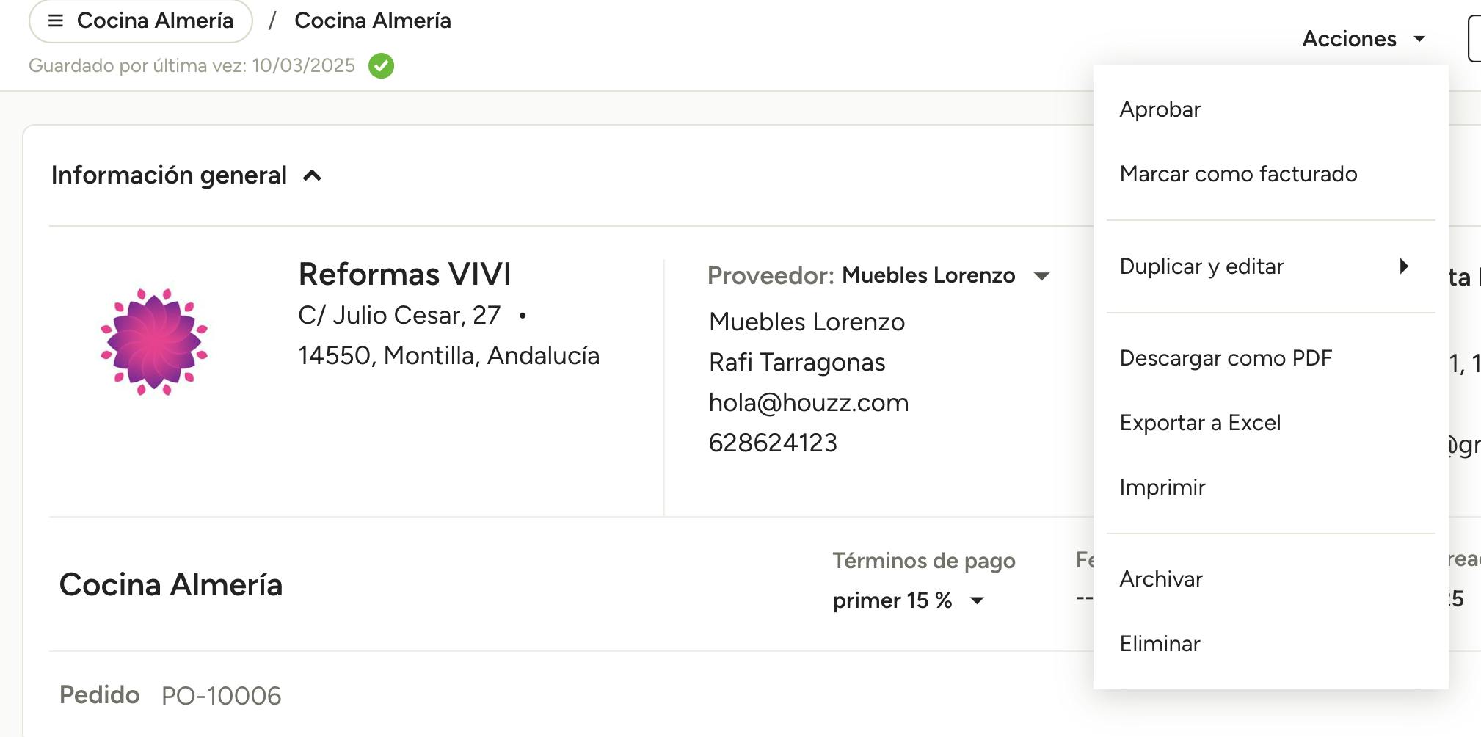
Task: Open the Proveedor Muebles Lorenzo dropdown
Action: (1041, 276)
